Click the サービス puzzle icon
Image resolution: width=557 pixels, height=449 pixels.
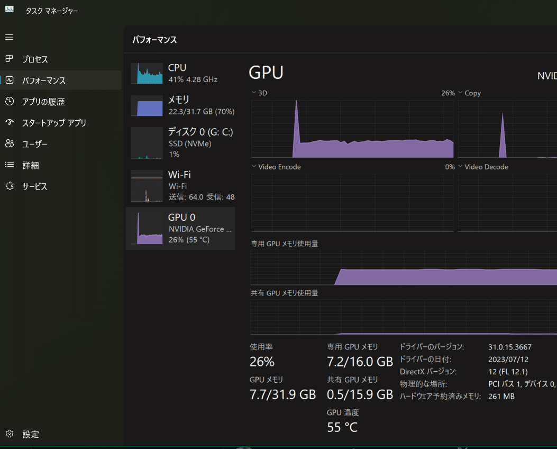click(x=10, y=186)
